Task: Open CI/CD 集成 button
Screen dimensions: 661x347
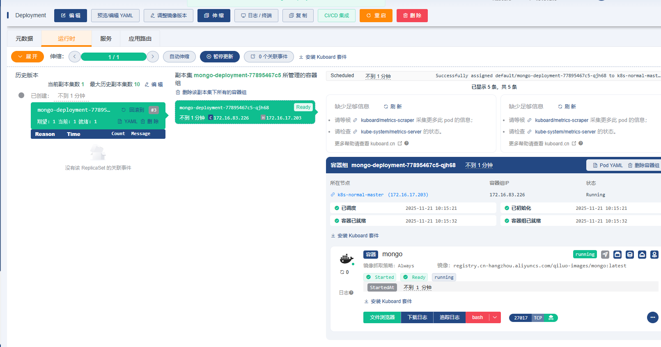Action: click(337, 16)
